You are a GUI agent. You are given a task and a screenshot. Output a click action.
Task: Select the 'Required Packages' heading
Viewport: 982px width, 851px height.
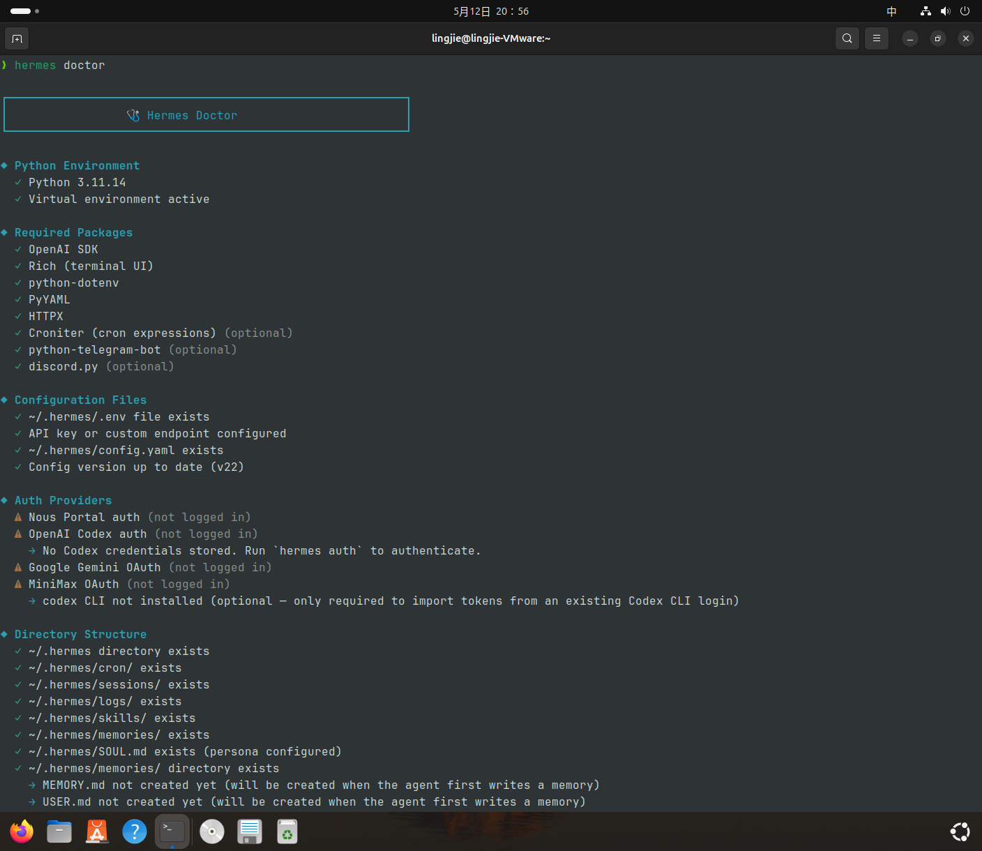click(x=73, y=233)
